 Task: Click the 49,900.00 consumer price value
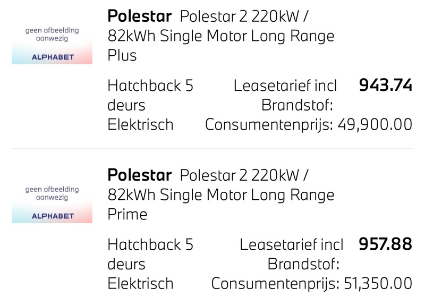[x=375, y=124]
